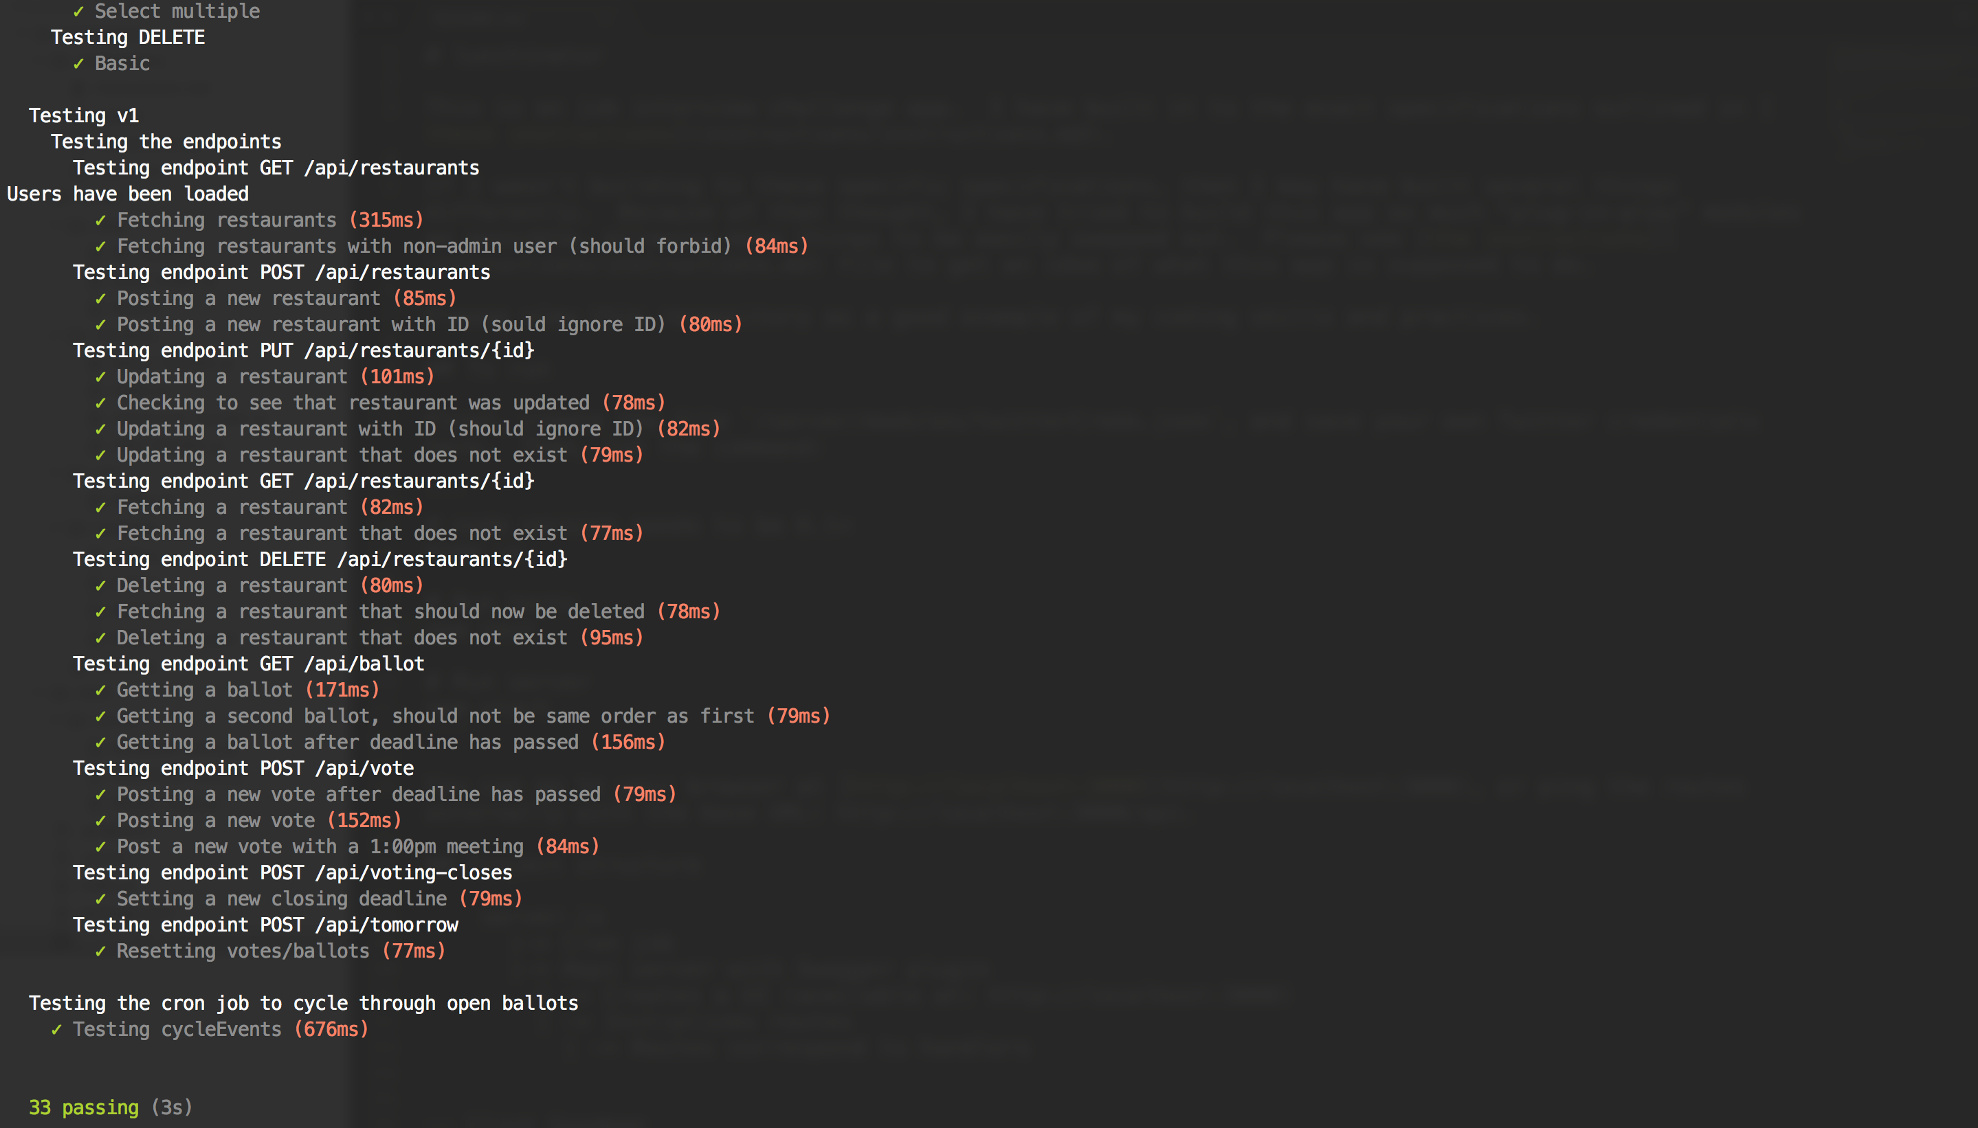This screenshot has height=1128, width=1978.
Task: Click 'Posting a new restaurant (85ms)' line
Action: [x=276, y=298]
